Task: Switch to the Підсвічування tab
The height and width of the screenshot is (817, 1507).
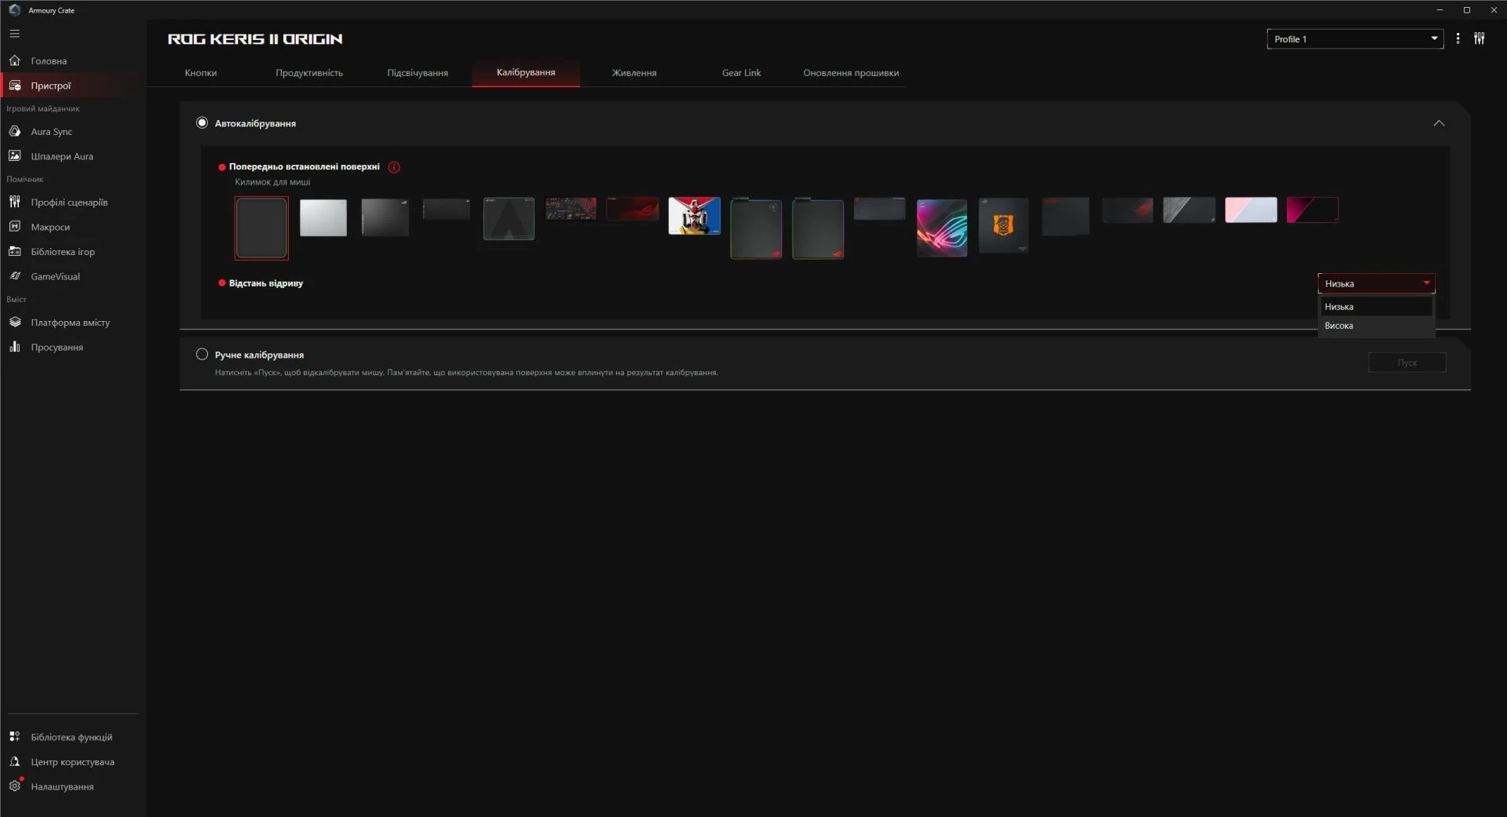Action: pos(418,73)
